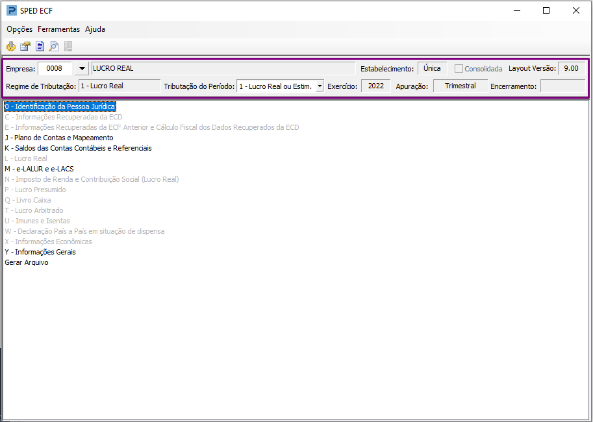Screen dimensions: 593x422
Task: Click the Estabelecimento field showing Única
Action: click(433, 68)
